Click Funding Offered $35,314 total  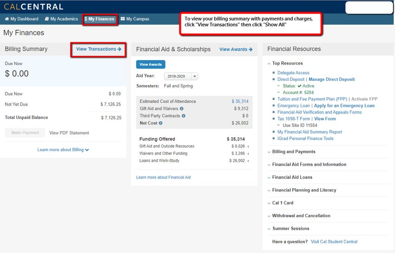(236, 139)
